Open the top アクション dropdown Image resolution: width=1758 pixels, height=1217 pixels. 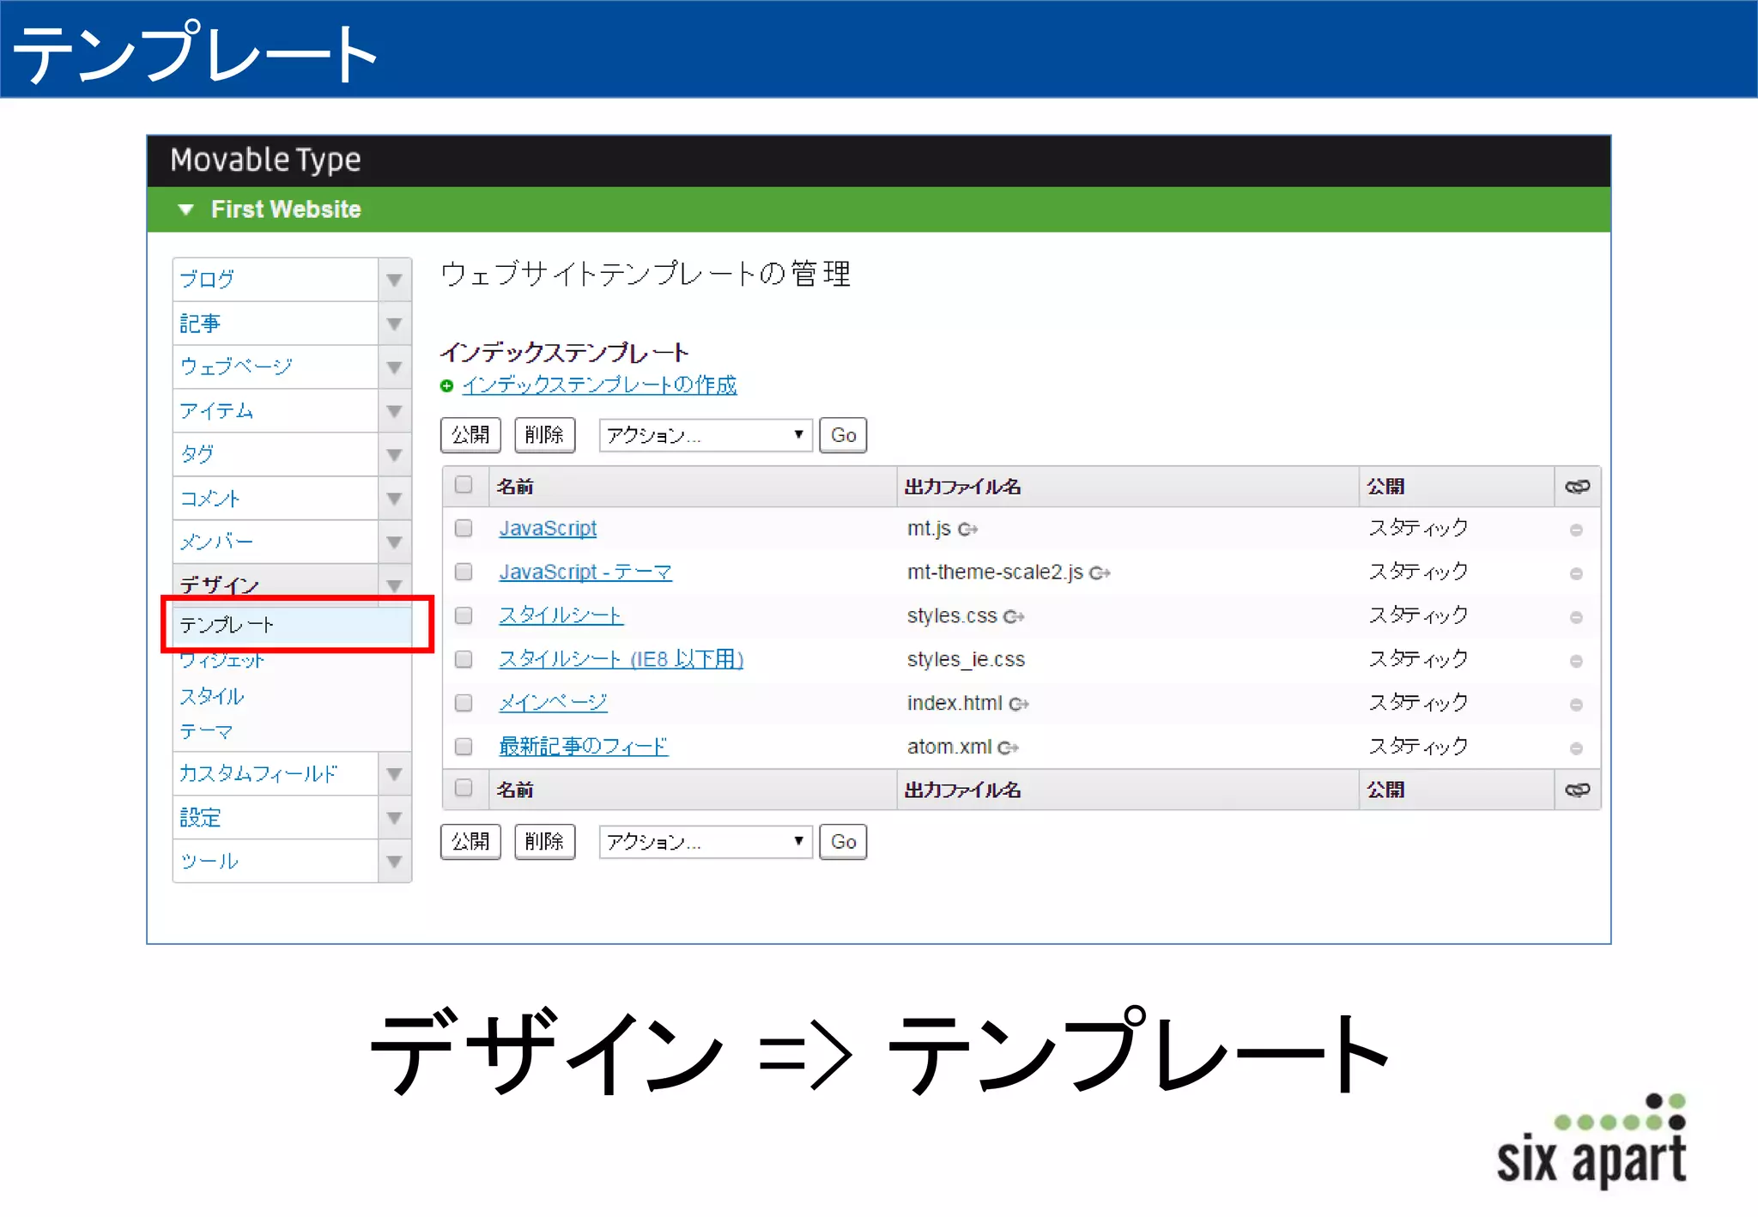705,435
